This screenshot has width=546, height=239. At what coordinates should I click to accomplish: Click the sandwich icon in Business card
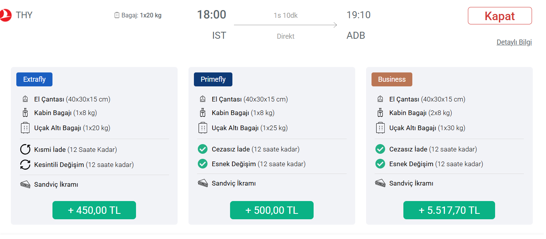click(380, 183)
